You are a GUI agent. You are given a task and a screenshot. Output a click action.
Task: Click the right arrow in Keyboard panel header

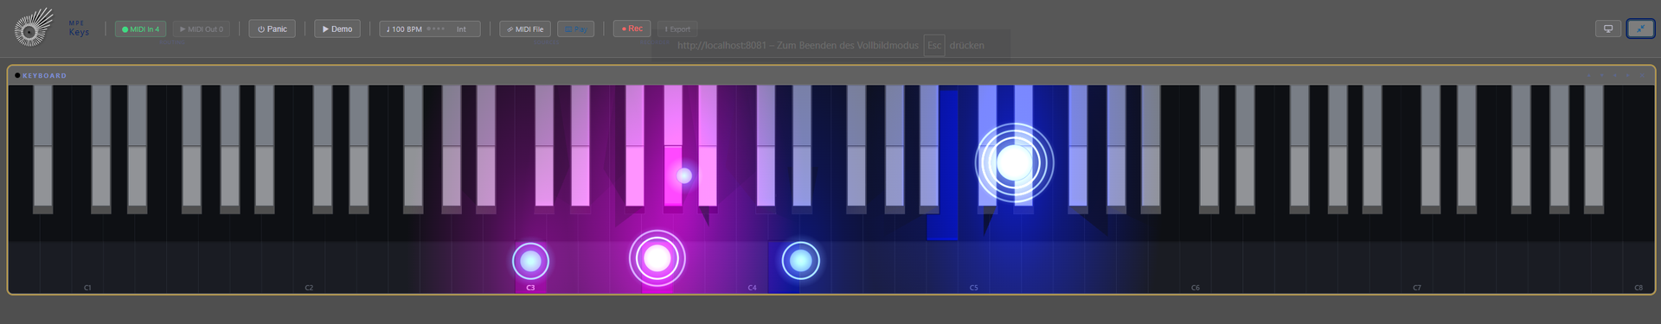(x=1627, y=75)
